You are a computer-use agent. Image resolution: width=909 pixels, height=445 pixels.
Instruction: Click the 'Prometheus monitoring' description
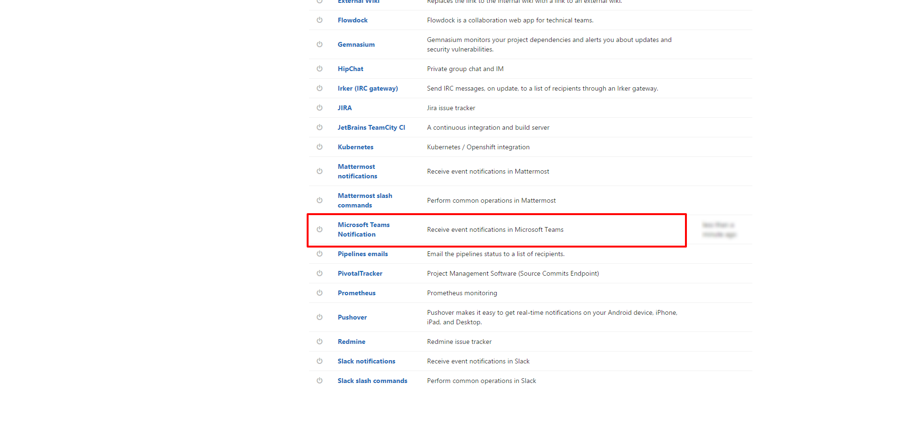point(462,293)
